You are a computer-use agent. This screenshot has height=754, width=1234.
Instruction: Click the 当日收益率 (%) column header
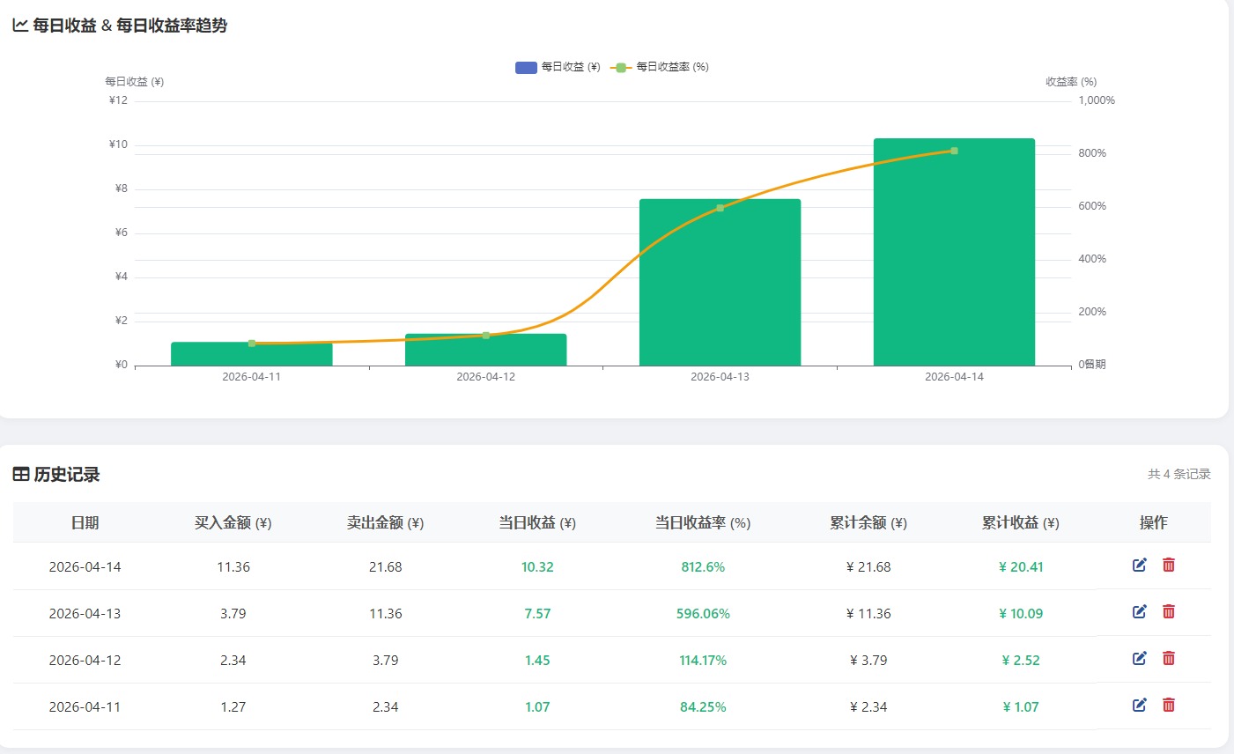point(702,523)
